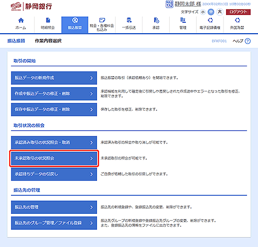This screenshot has height=247, width=258.
Task: Set text size to 小
Action: coord(203,12)
